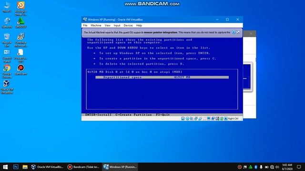Click the Right Ctrl host key label

pyautogui.click(x=233, y=118)
